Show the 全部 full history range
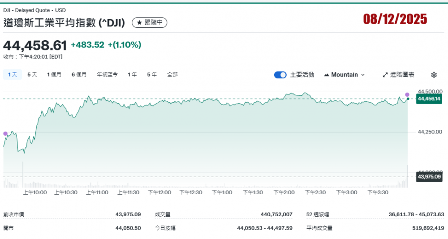 click(172, 75)
